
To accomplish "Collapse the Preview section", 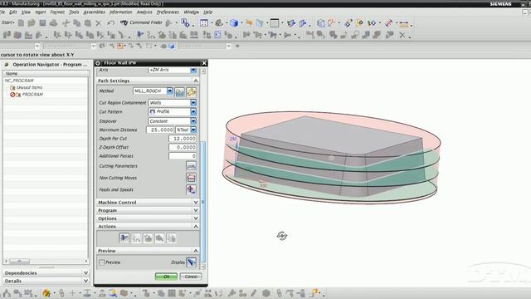I will click(148, 251).
